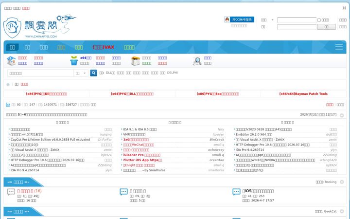Screen dimensions: 350x219
Task: Open the login-type dropdown before the username field
Action: point(267,20)
